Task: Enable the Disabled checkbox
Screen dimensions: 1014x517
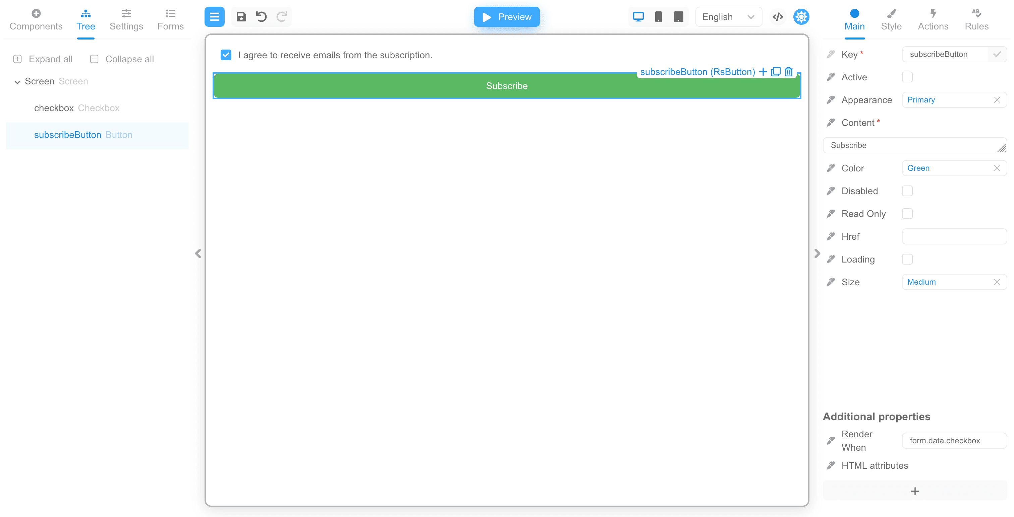Action: click(x=907, y=191)
